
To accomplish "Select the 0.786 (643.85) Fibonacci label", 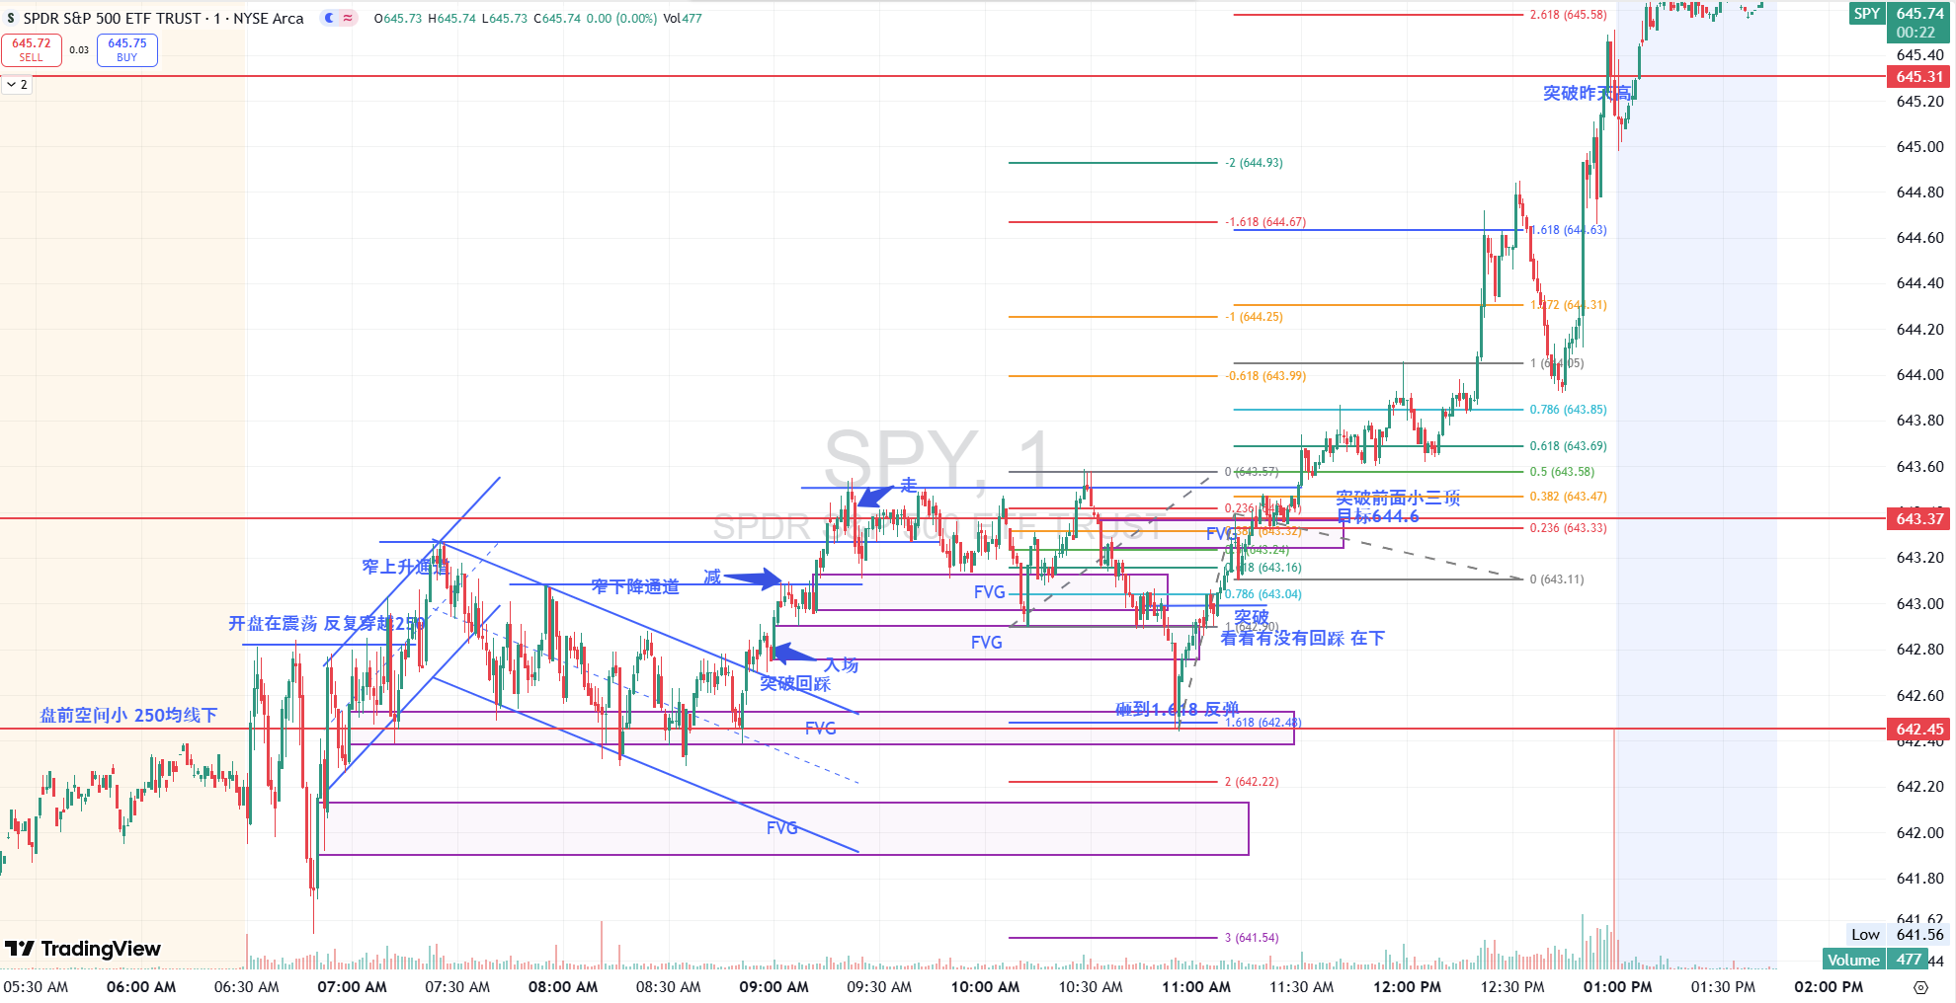I will pyautogui.click(x=1568, y=410).
